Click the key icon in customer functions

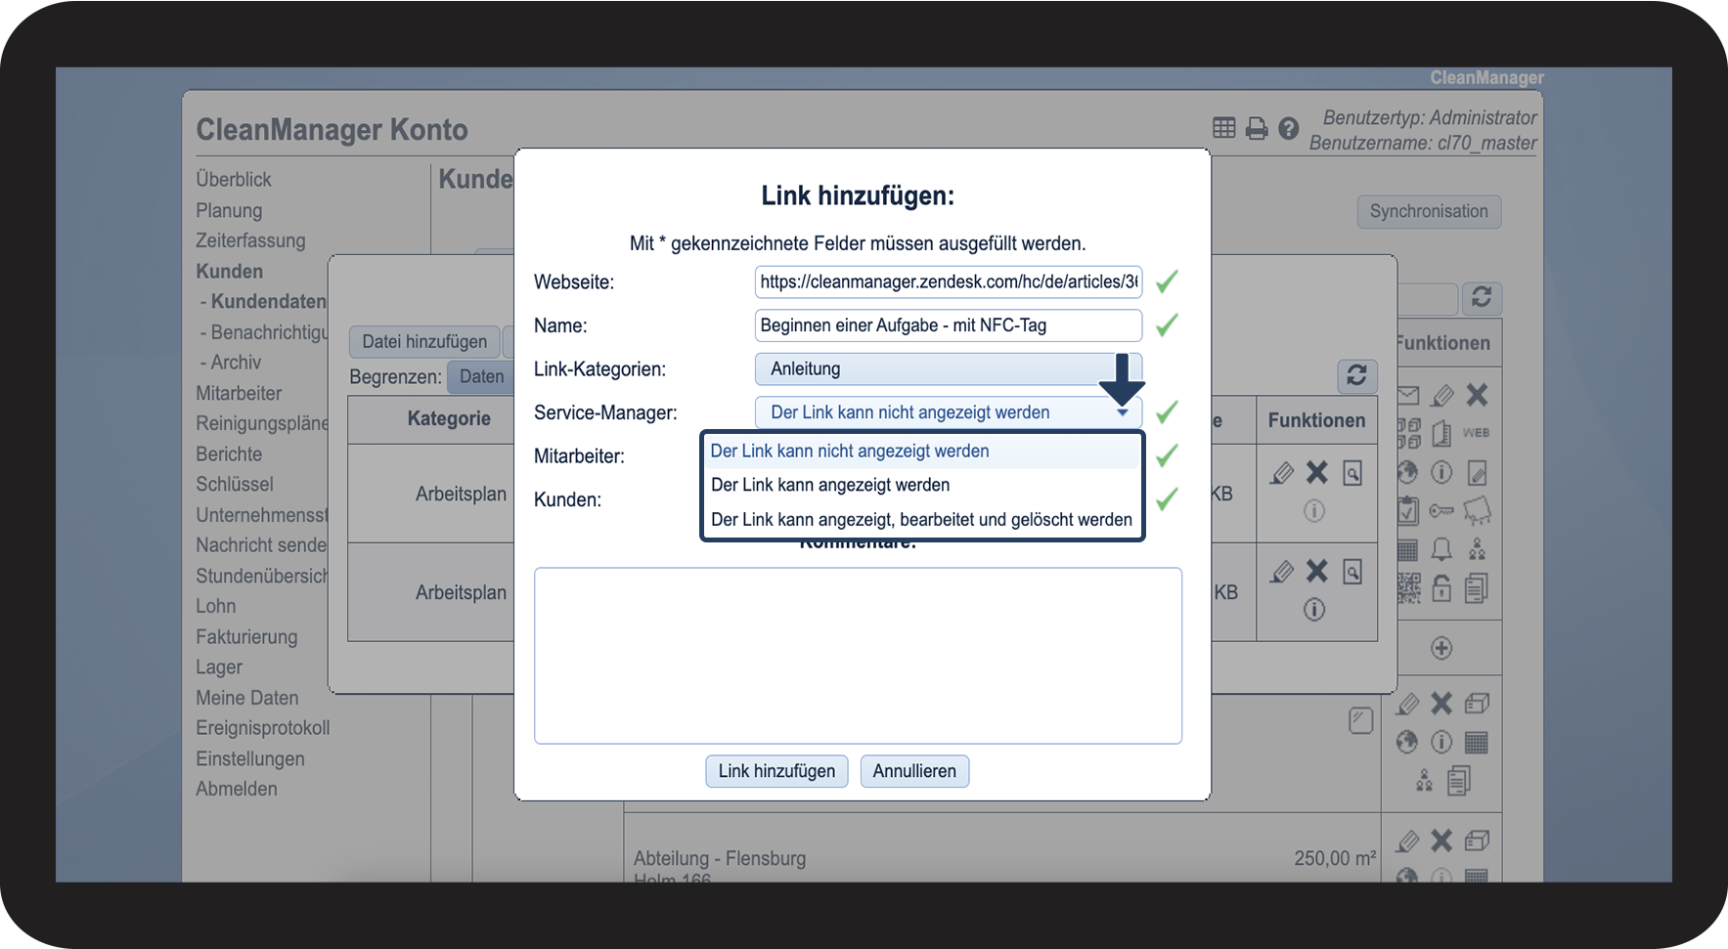coord(1441,510)
